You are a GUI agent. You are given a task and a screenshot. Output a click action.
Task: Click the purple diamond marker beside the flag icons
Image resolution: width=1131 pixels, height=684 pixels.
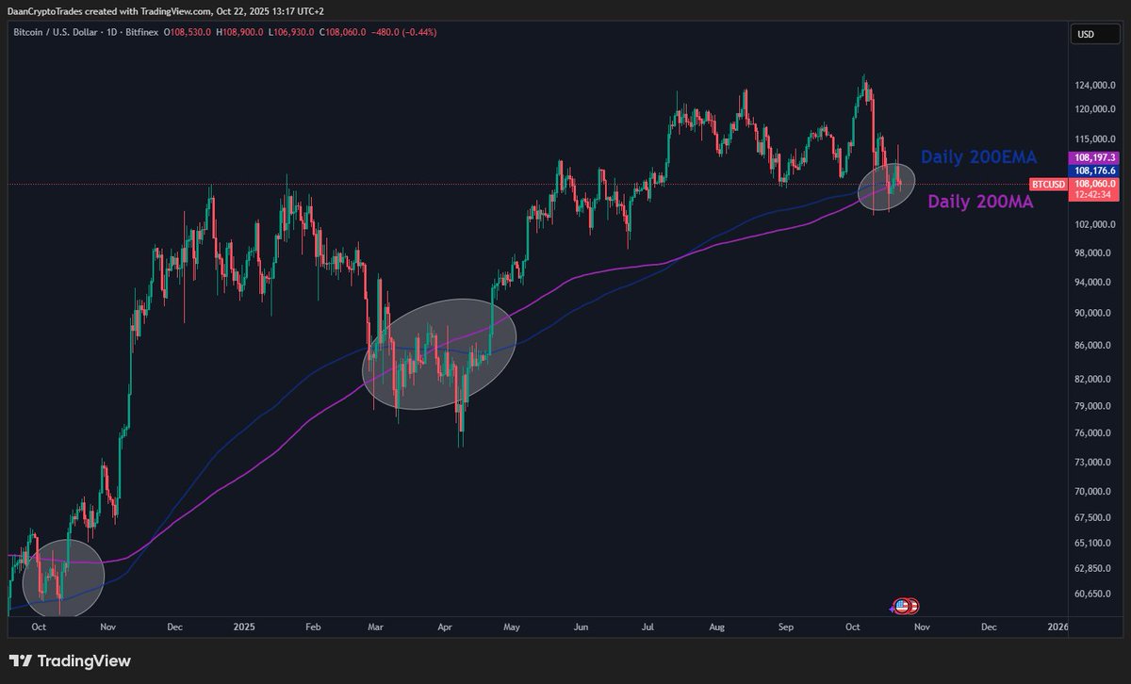point(893,609)
